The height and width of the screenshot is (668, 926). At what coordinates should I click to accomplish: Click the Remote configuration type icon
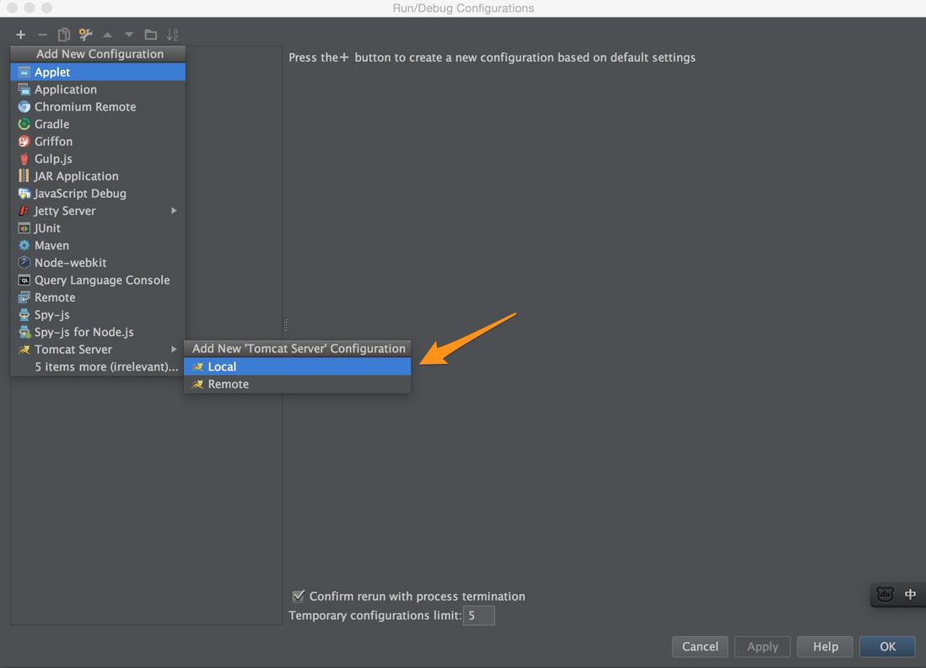(24, 297)
